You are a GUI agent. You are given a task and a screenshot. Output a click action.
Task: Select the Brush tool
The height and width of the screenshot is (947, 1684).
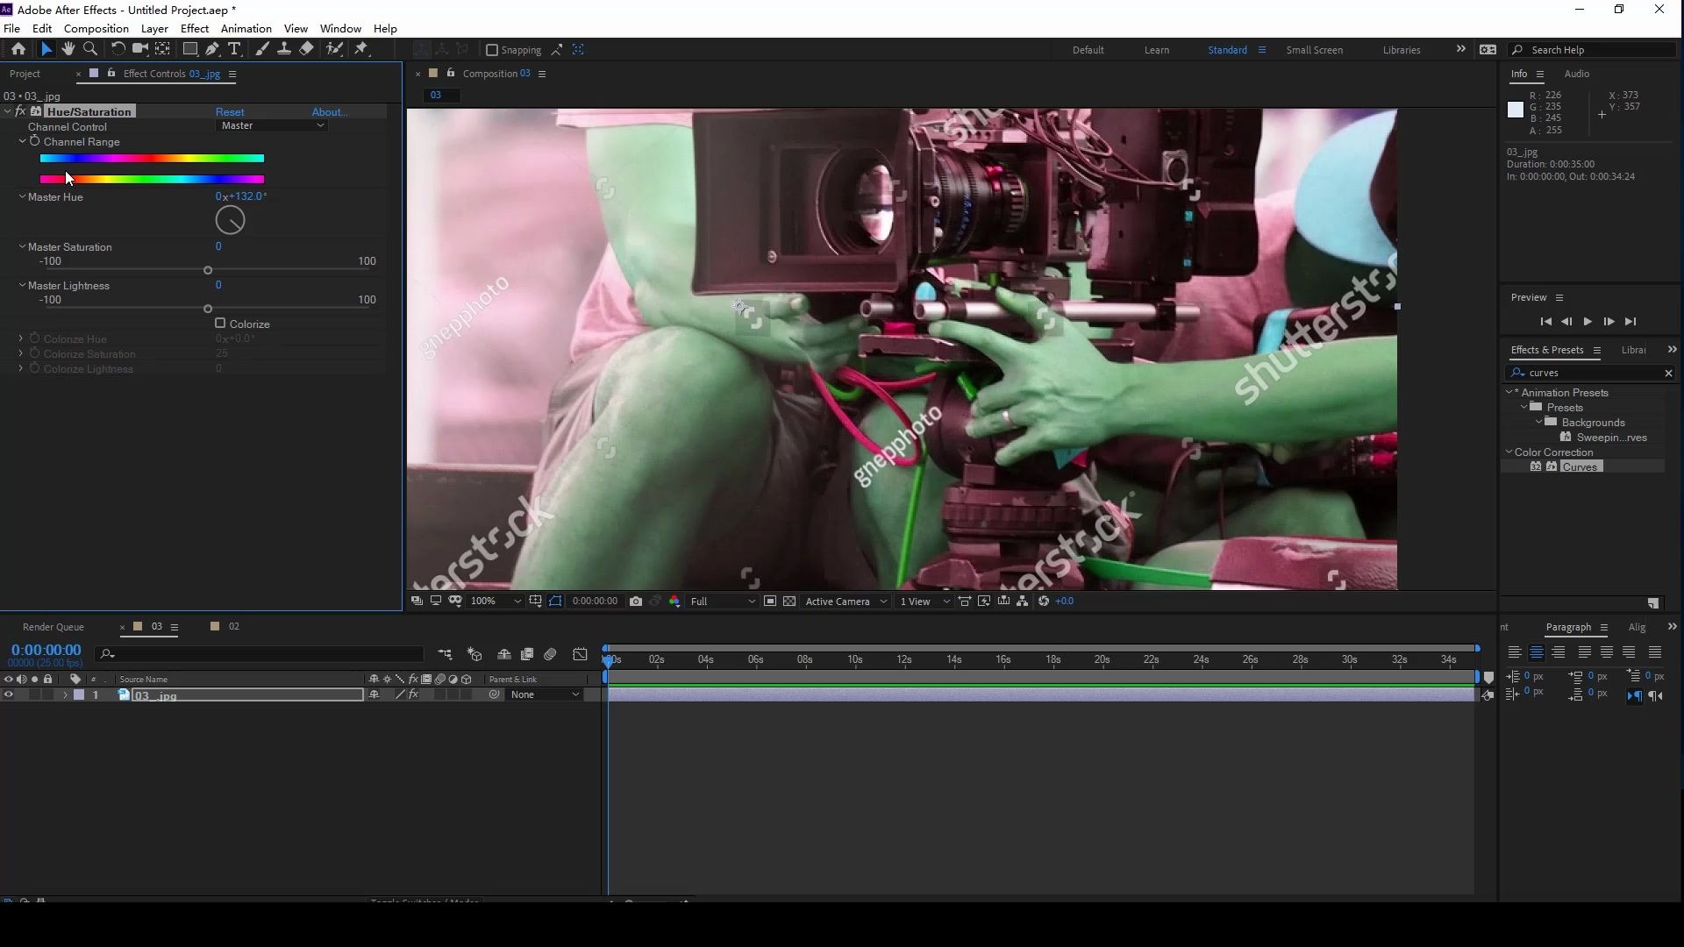tap(261, 49)
